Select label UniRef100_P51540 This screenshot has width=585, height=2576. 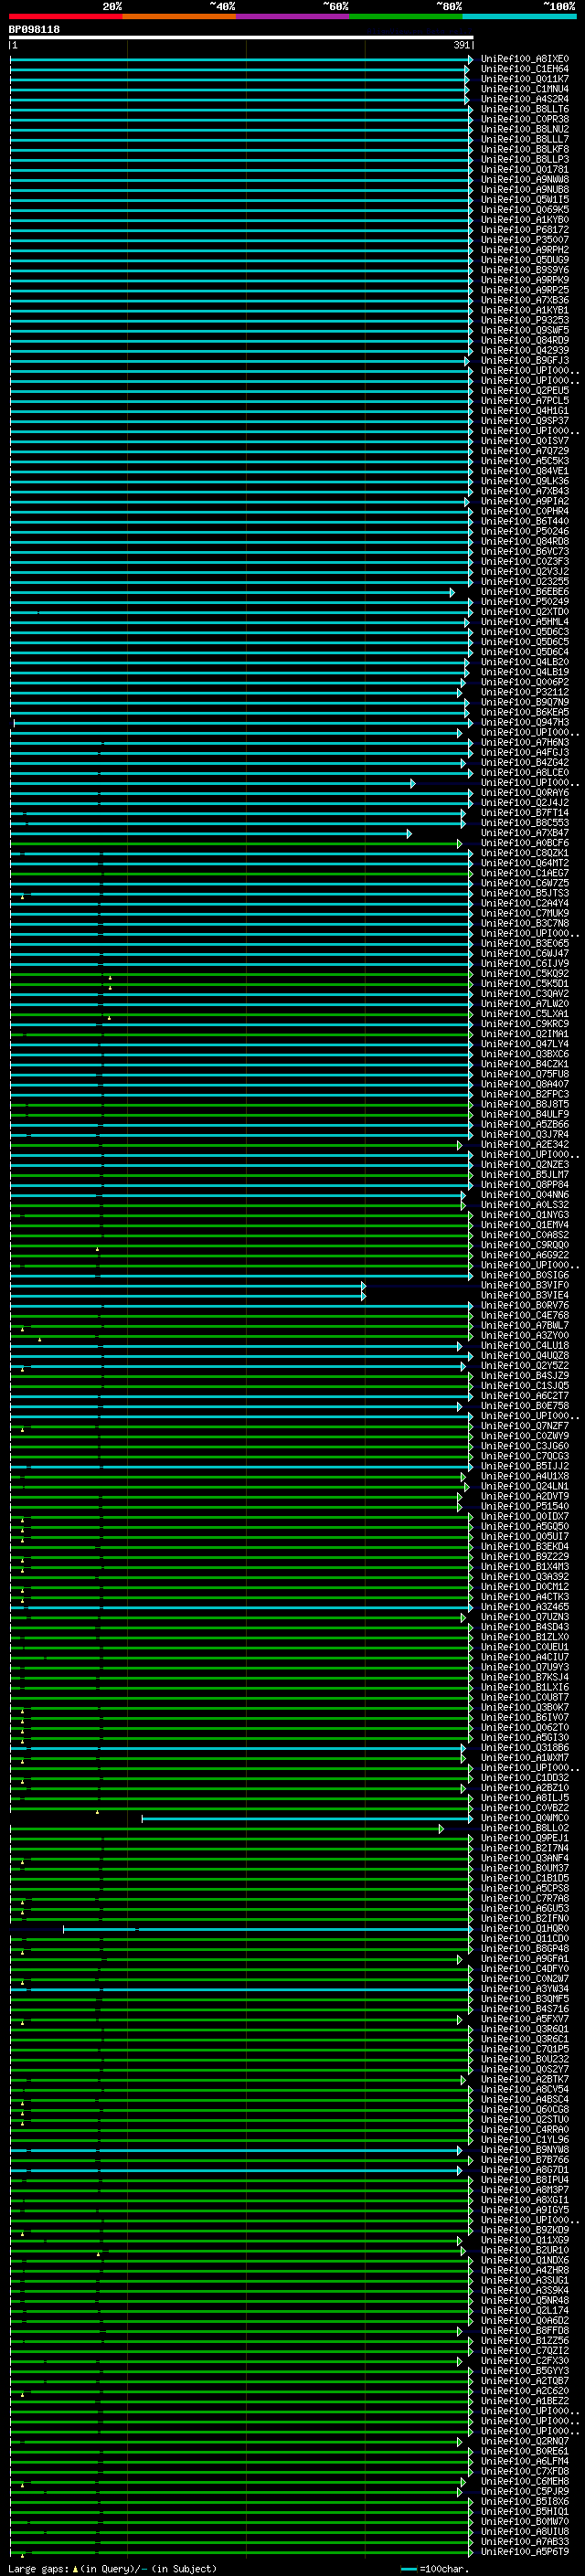pos(525,1507)
